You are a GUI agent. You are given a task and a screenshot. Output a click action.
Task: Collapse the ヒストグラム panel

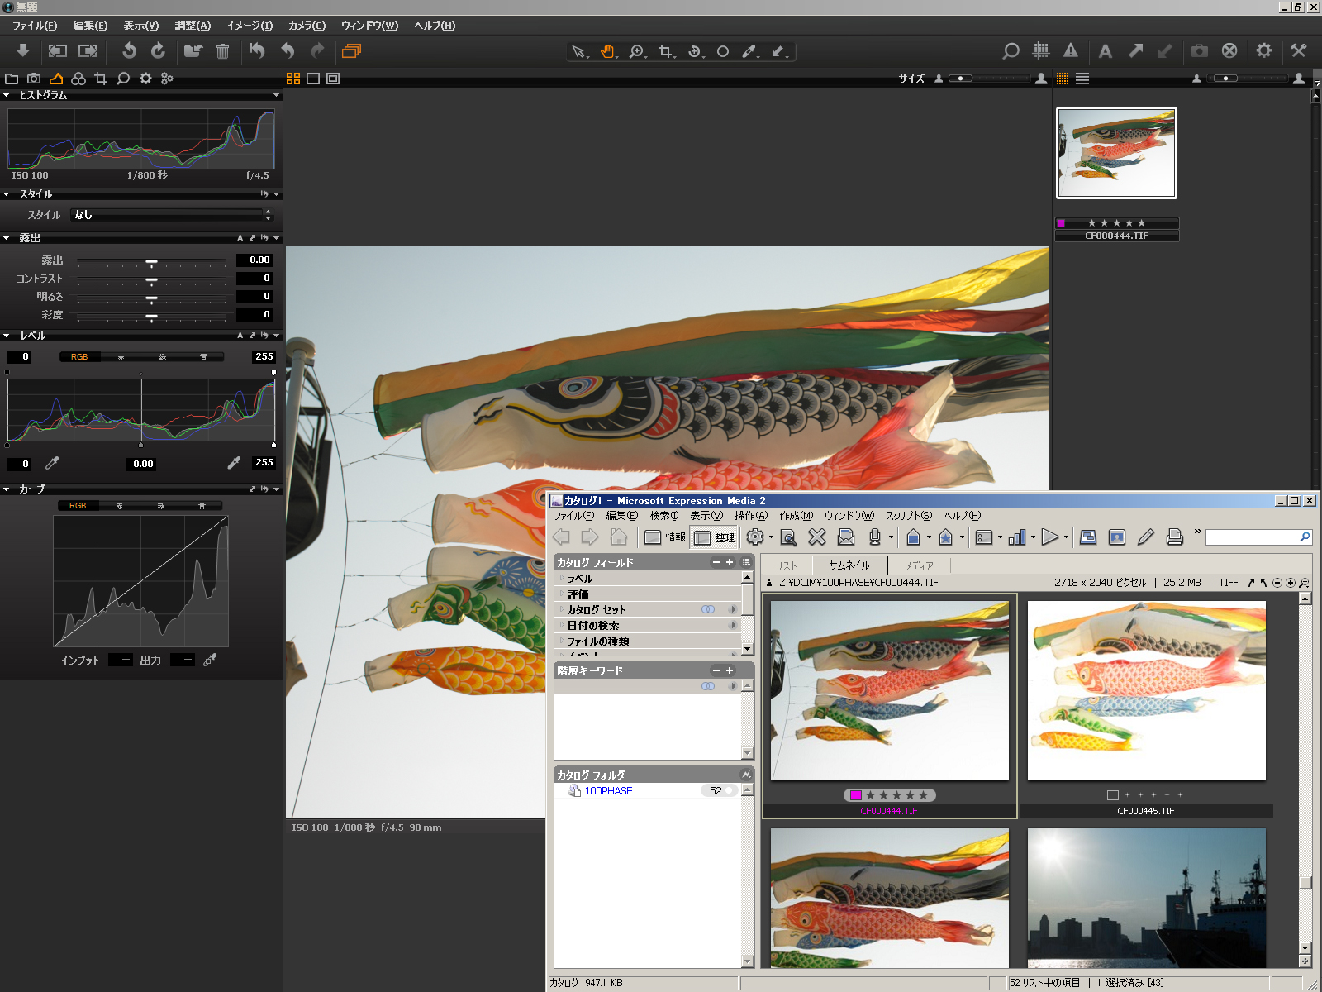(x=7, y=96)
